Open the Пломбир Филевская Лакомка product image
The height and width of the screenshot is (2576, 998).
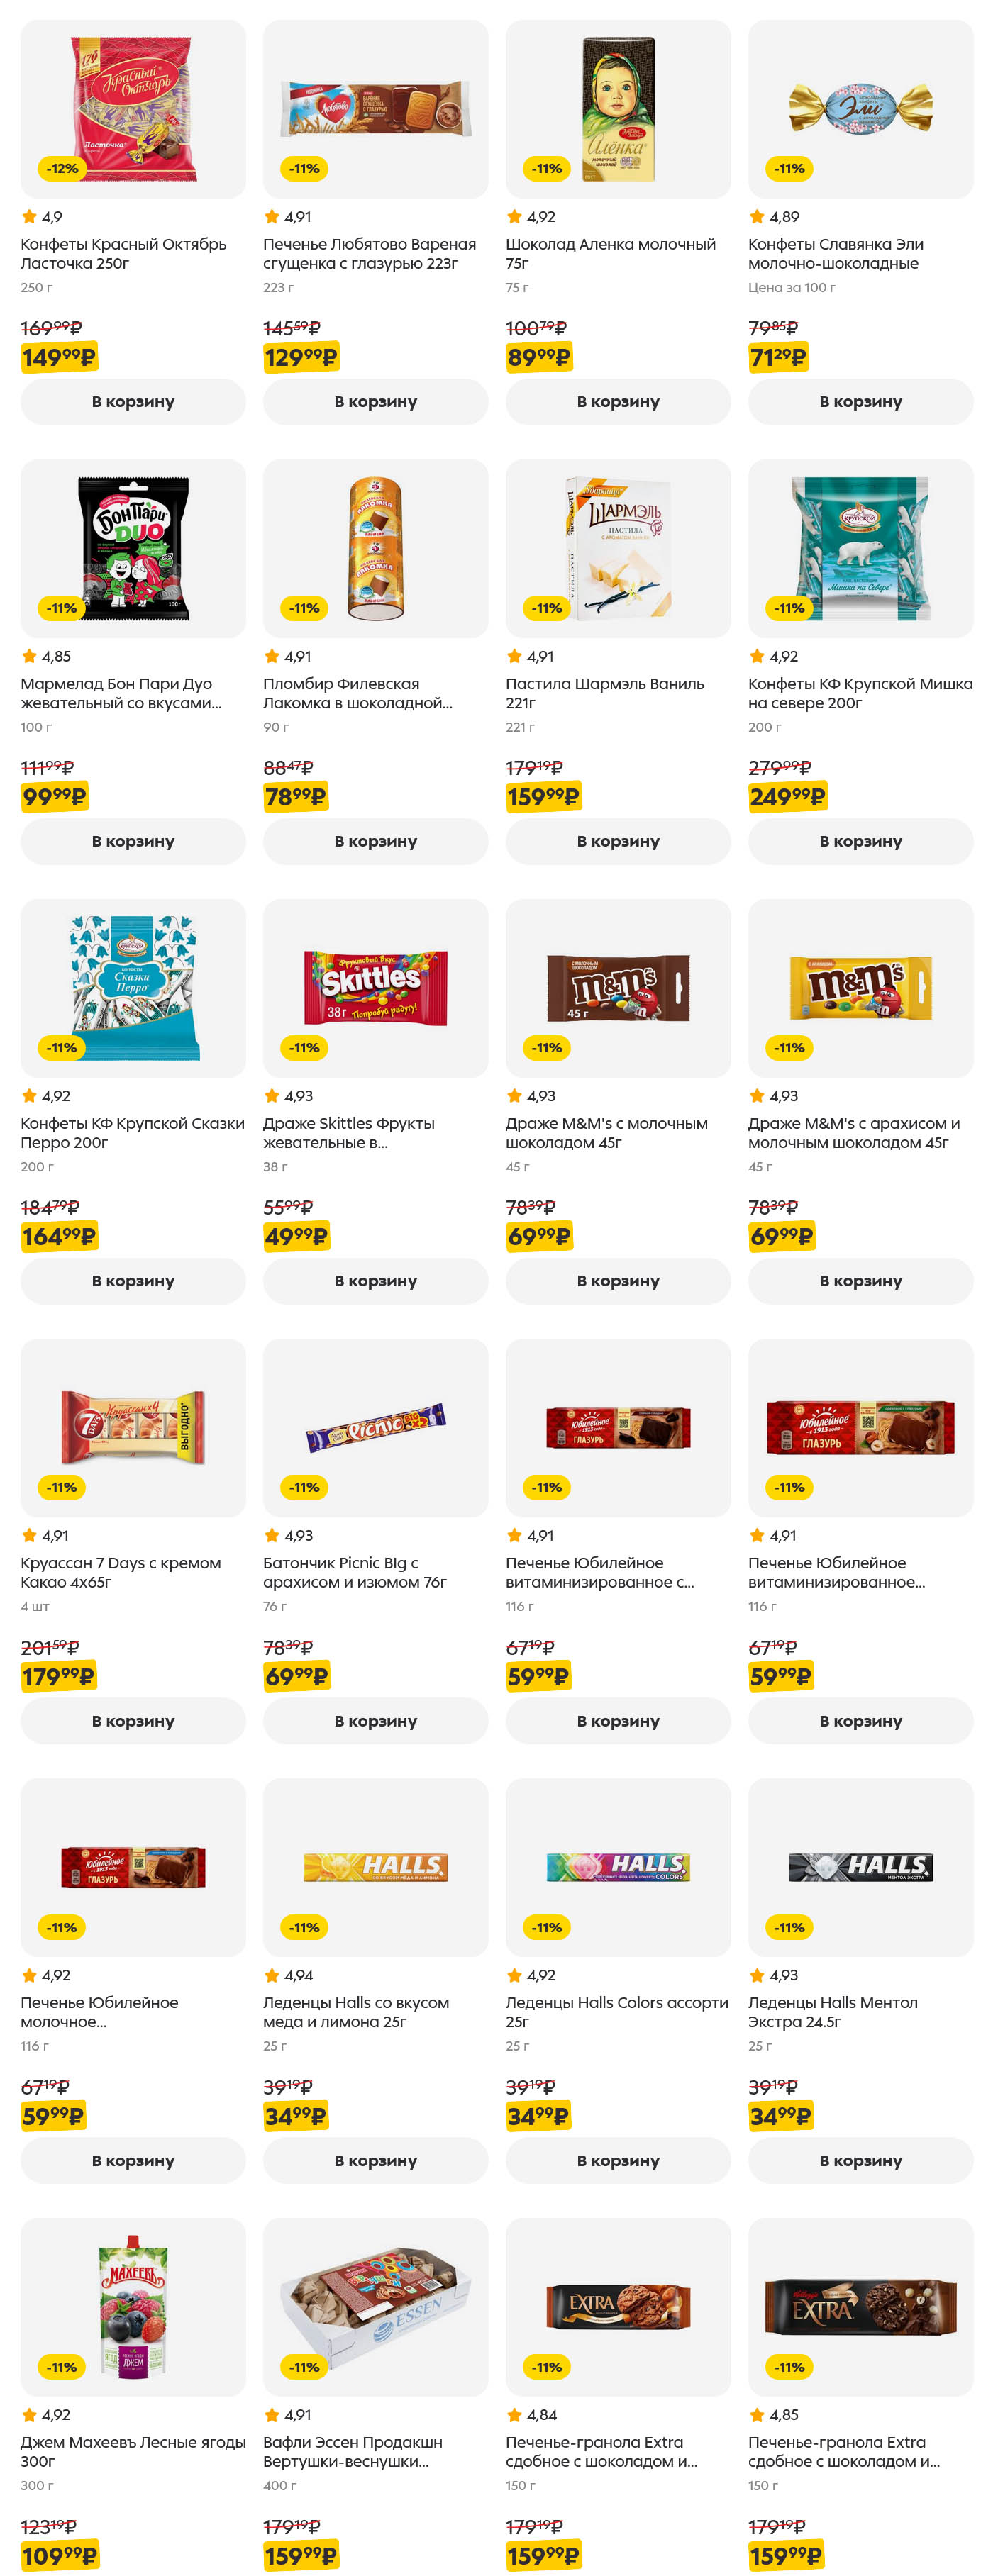375,548
